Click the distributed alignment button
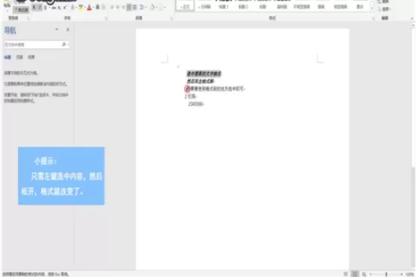The height and width of the screenshot is (277, 417). pyautogui.click(x=135, y=8)
